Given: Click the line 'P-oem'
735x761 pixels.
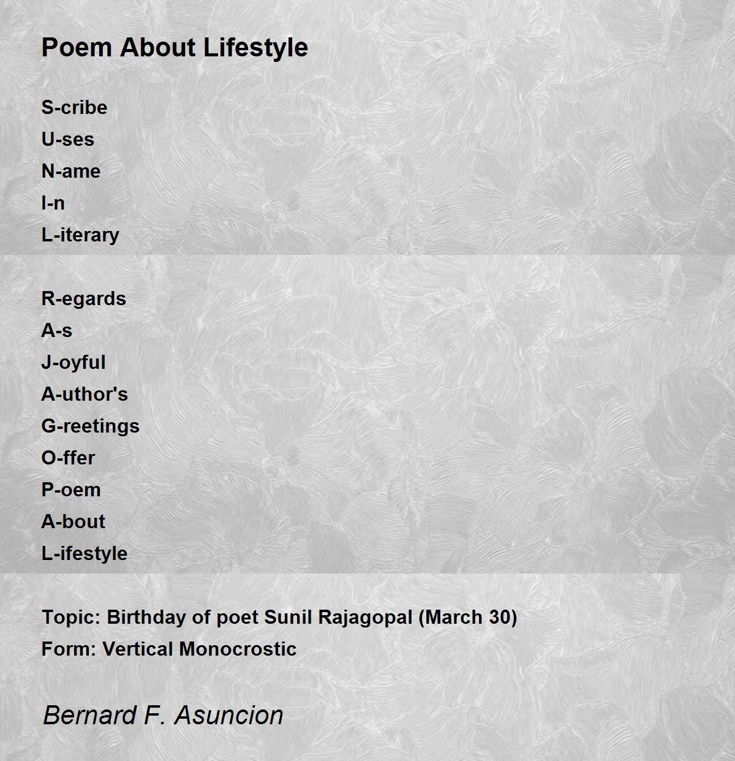Looking at the screenshot, I should [71, 490].
